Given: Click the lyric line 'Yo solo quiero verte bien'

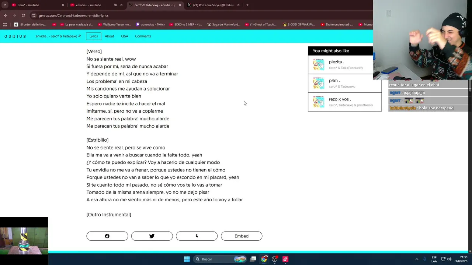Looking at the screenshot, I should coord(114,96).
